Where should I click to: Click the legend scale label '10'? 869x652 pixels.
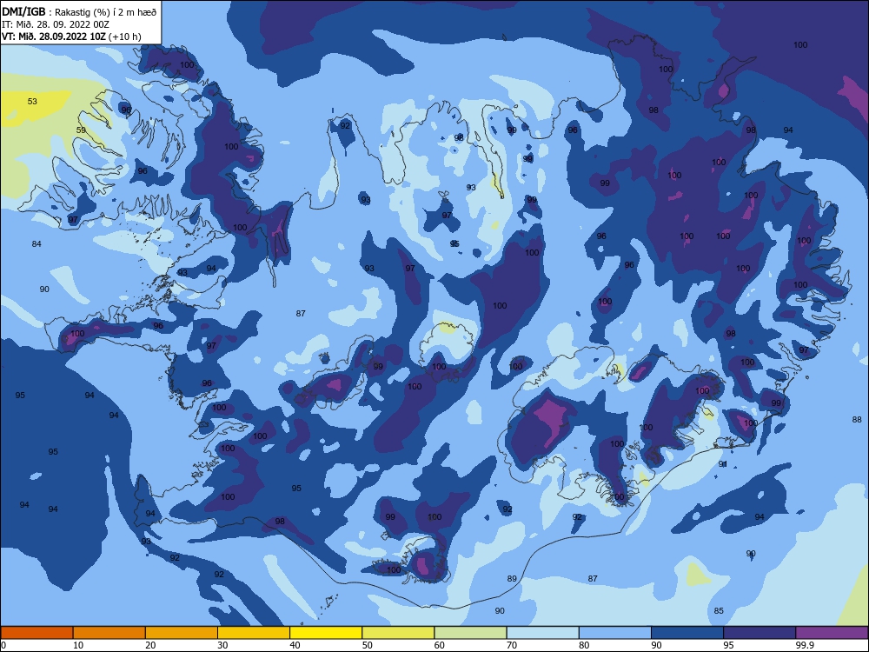(78, 645)
